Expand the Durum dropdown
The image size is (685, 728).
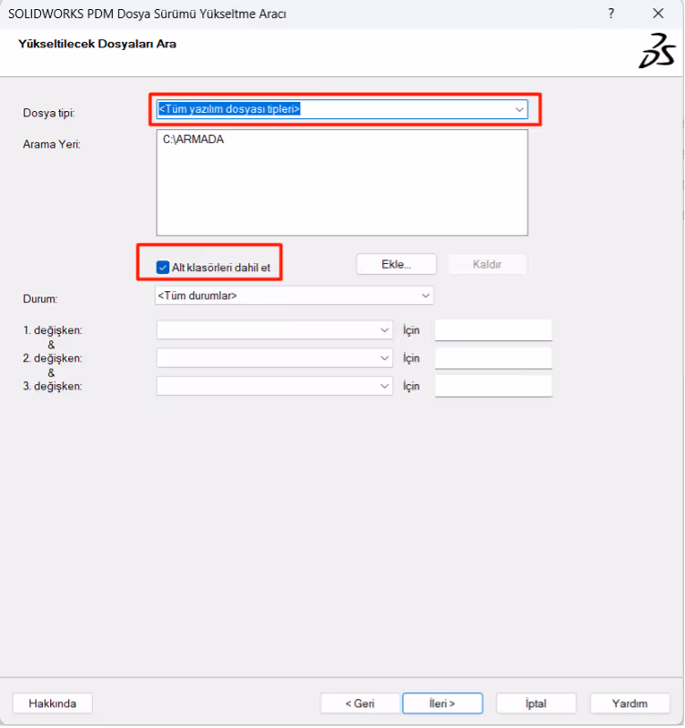pos(294,296)
